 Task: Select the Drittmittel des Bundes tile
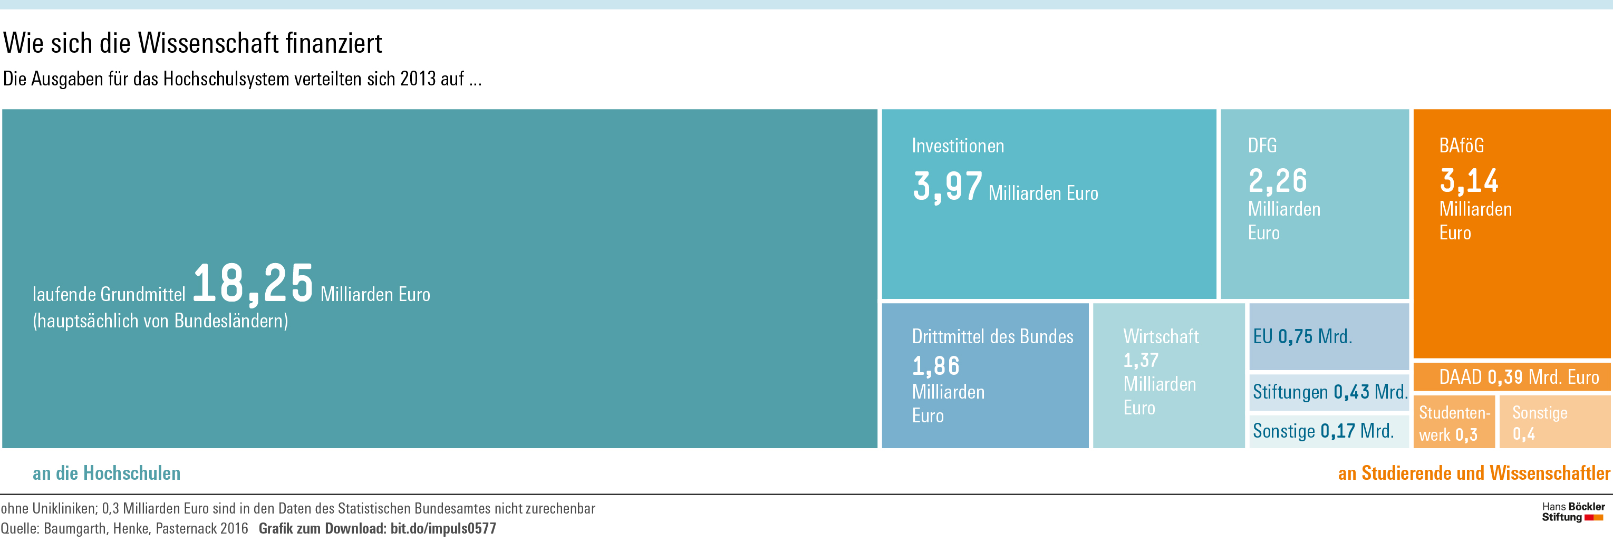coord(985,375)
